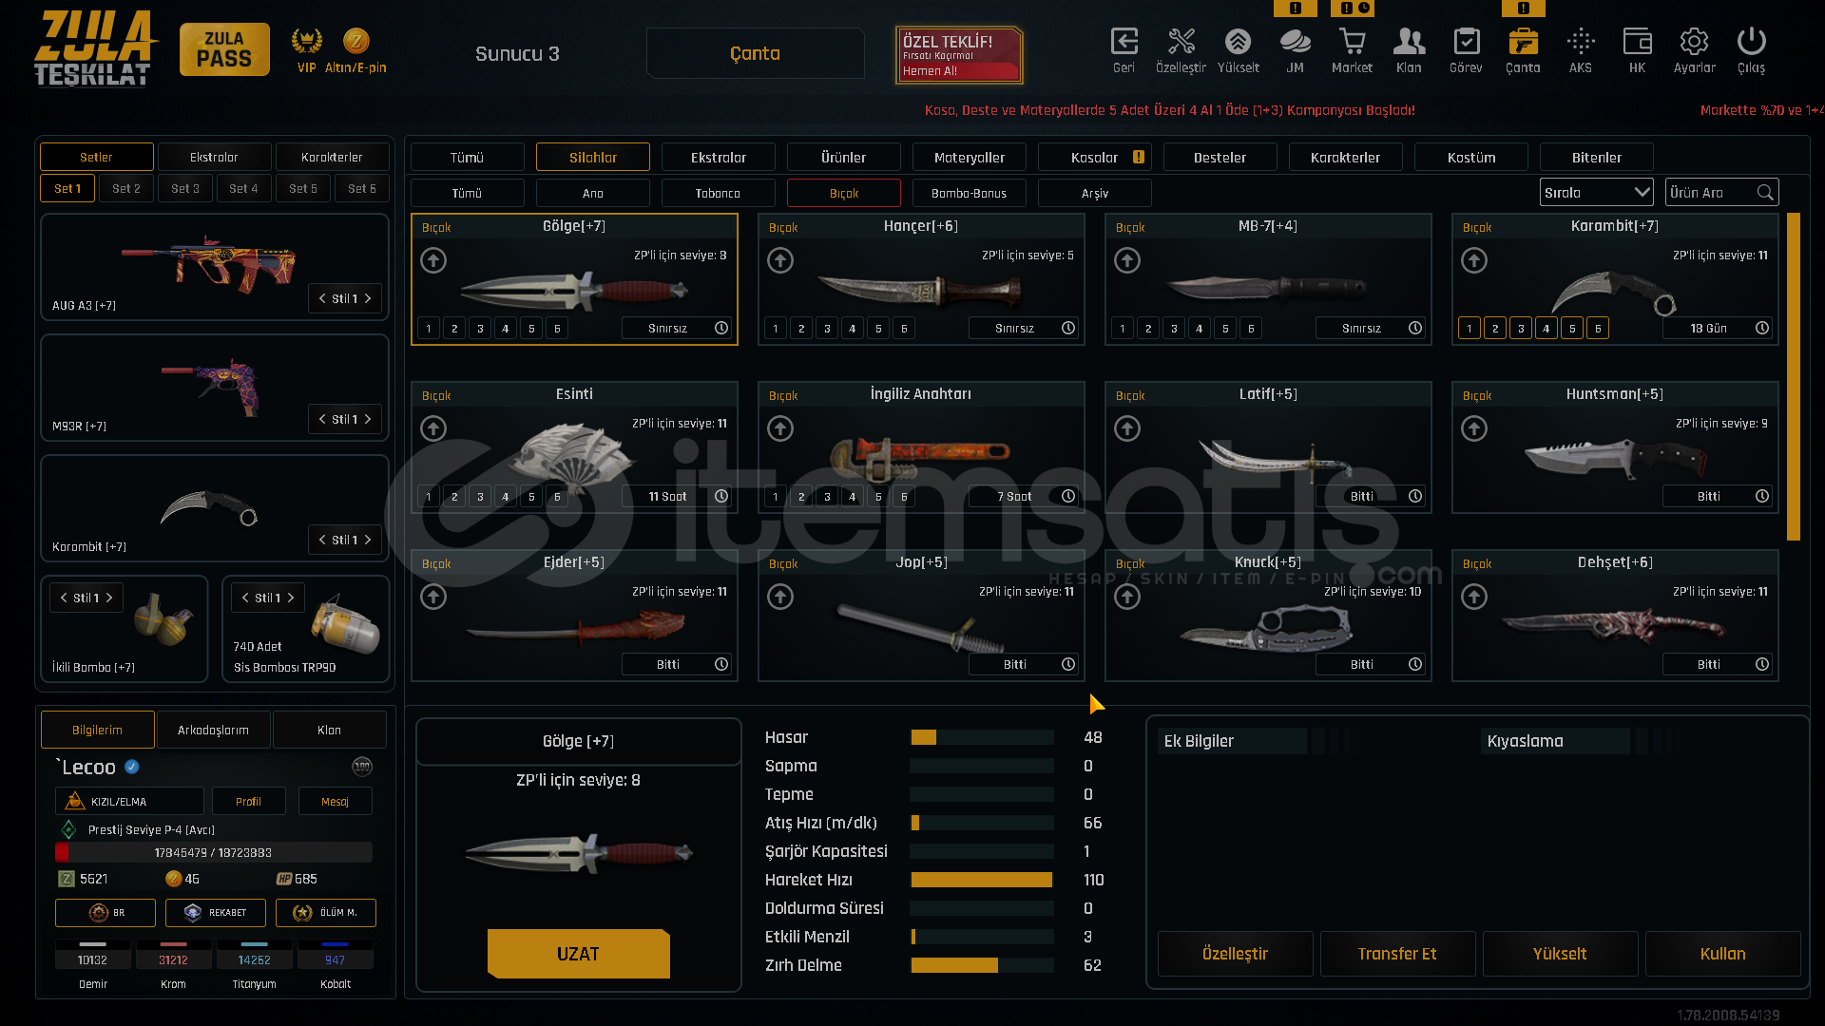Open Ayarlar settings gear
This screenshot has height=1026, width=1825.
point(1694,42)
